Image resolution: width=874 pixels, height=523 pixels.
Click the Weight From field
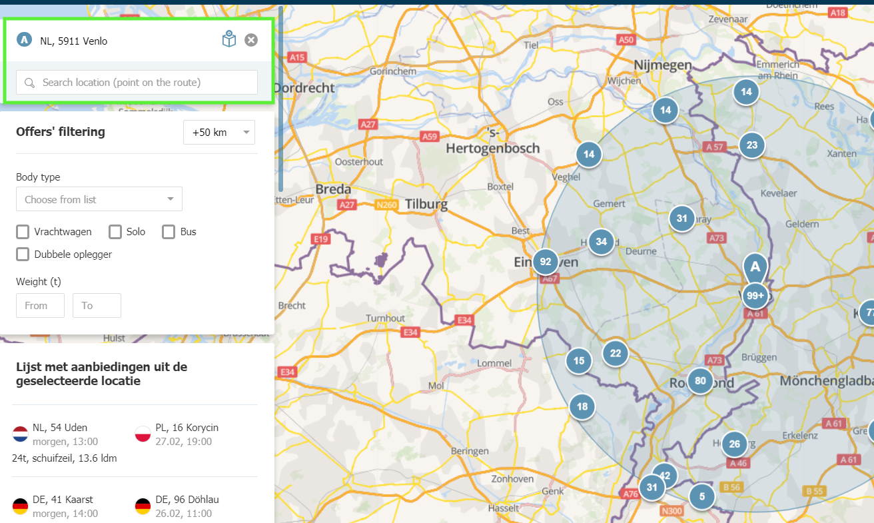pos(40,306)
